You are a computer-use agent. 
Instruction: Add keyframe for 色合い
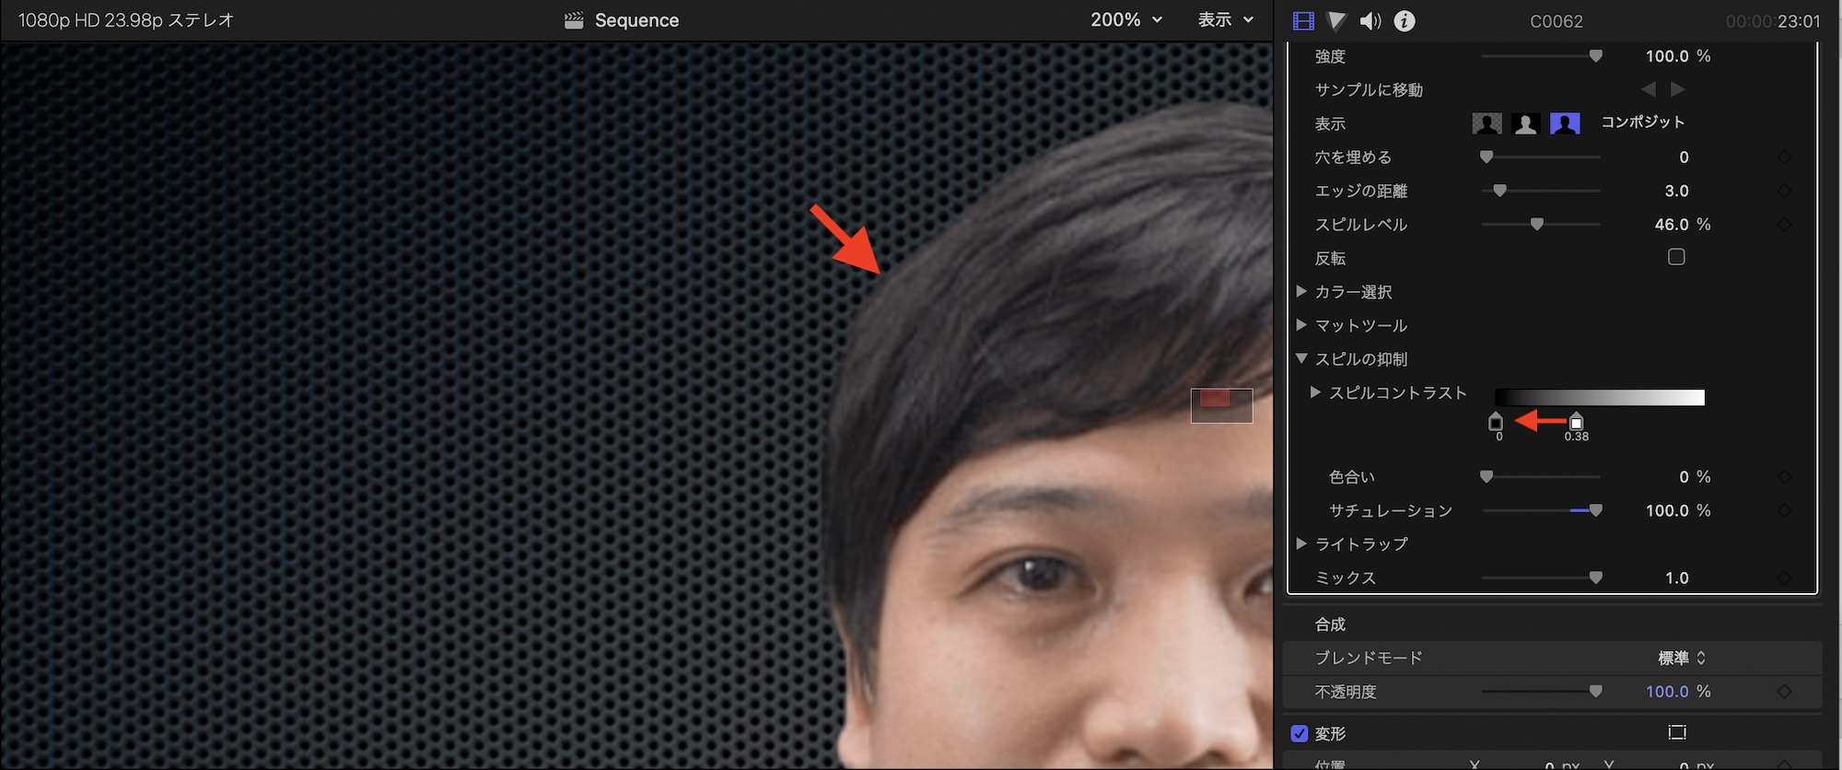1784,477
